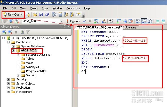Viewport: 167px width, 107px height.
Task: Click the Cancel Executing Query stop square
Action: tap(90, 21)
